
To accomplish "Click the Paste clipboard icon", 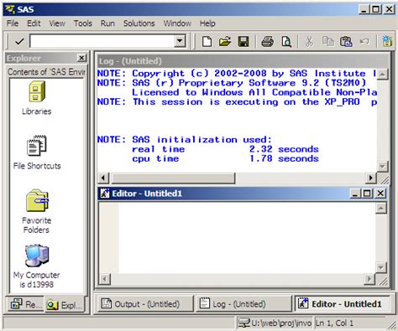I will pos(346,42).
